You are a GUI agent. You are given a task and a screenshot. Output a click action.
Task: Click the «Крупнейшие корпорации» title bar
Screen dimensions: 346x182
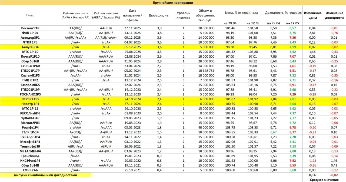[x=173, y=3]
